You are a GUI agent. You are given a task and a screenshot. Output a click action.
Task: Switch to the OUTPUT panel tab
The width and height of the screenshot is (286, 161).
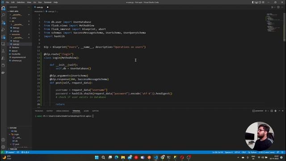(50, 111)
